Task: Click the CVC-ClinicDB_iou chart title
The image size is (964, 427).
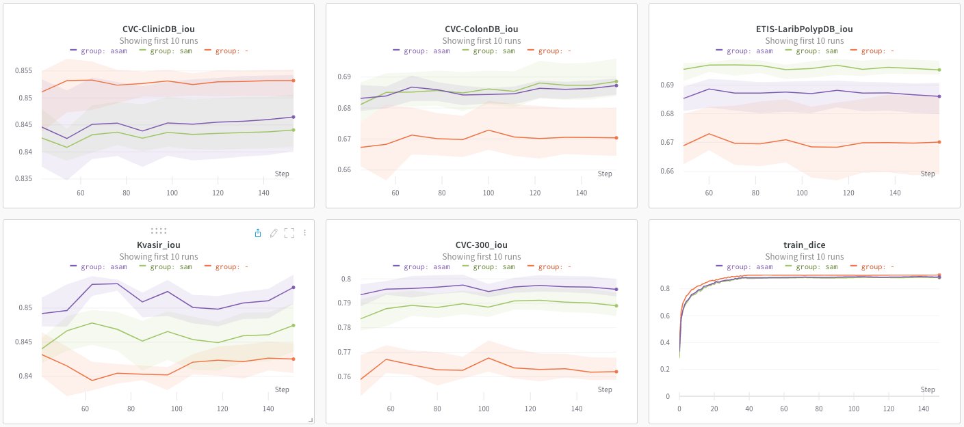Action: click(159, 29)
